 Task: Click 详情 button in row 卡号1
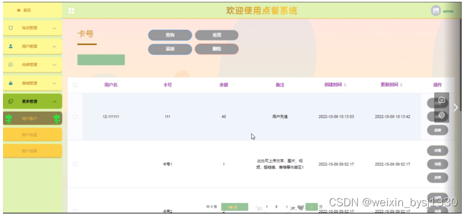coord(437,151)
